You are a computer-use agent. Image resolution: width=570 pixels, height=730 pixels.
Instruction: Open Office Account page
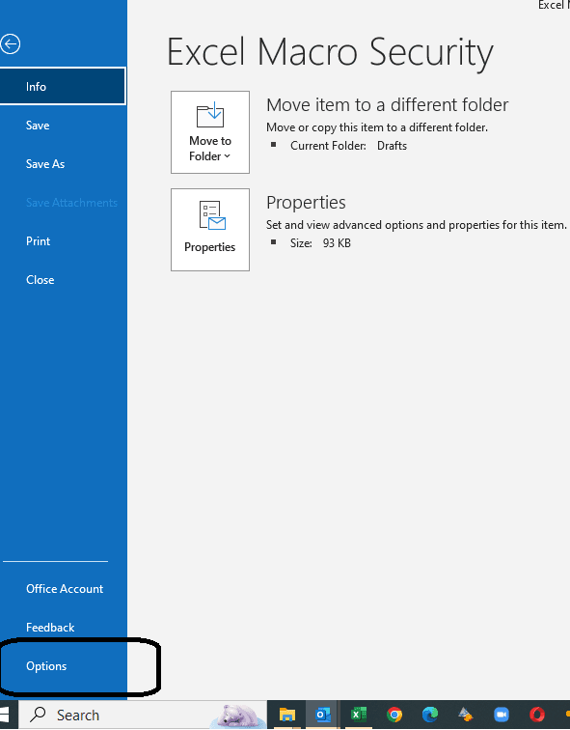(65, 589)
